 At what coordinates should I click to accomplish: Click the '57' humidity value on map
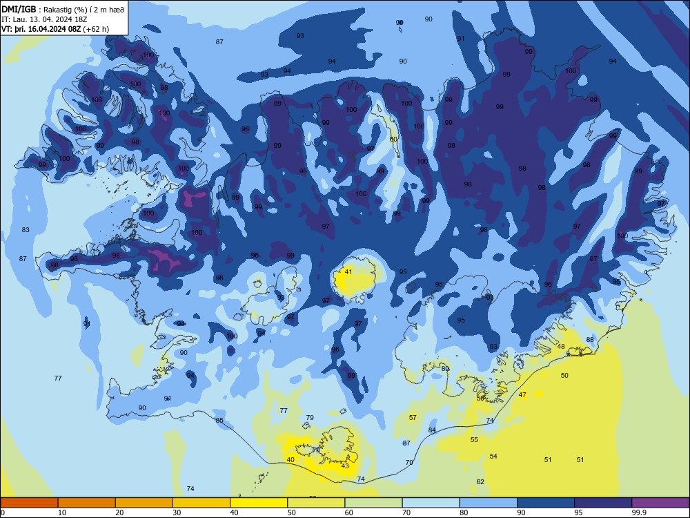point(413,418)
